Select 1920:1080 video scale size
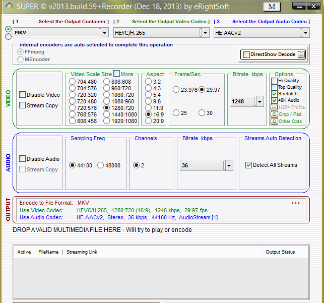 (107, 121)
